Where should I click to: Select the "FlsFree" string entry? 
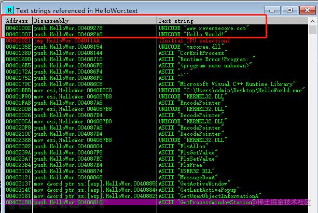pyautogui.click(x=182, y=165)
